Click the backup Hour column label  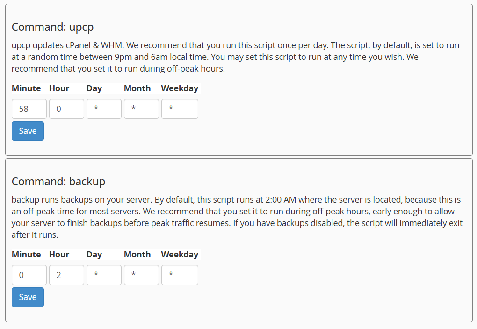[x=59, y=255]
